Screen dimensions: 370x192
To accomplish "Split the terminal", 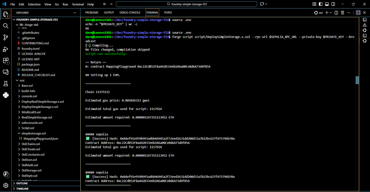I will [336, 13].
